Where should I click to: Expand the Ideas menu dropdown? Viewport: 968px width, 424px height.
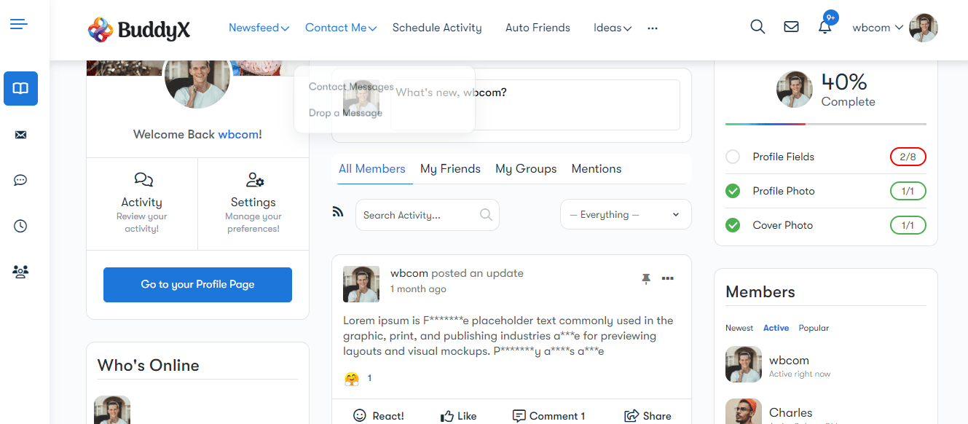[612, 28]
